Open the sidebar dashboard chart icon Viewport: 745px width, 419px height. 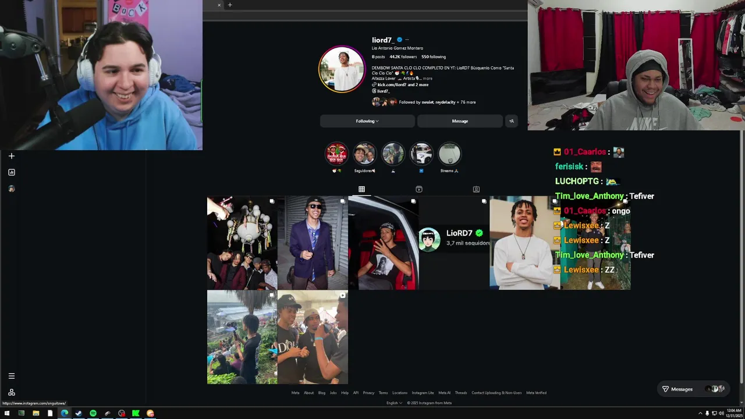click(x=12, y=172)
